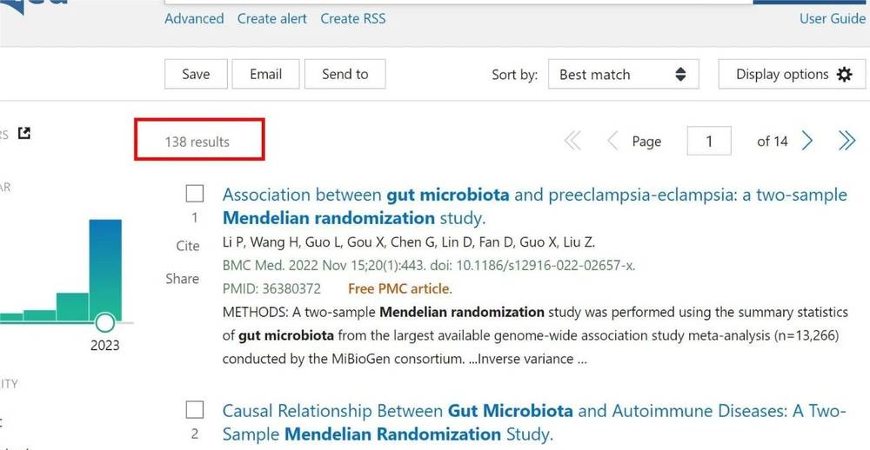Open the Best match sort dropdown
Image resolution: width=870 pixels, height=450 pixels.
pyautogui.click(x=622, y=75)
